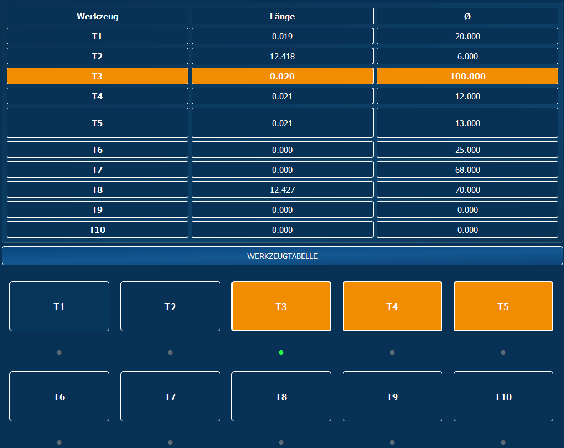Viewport: 564px width, 448px height.
Task: Select the T1 row in tool table
Action: (x=97, y=36)
